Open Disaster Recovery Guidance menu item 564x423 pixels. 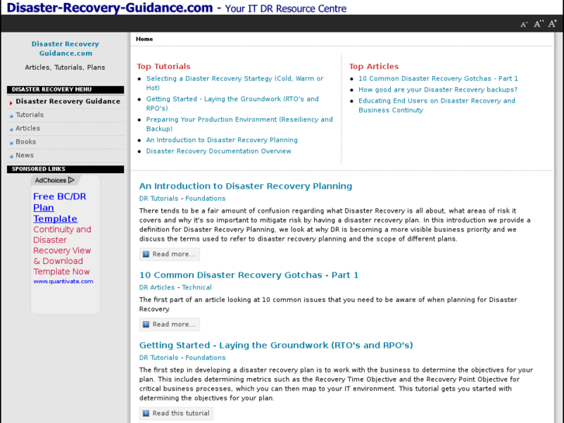coord(67,102)
